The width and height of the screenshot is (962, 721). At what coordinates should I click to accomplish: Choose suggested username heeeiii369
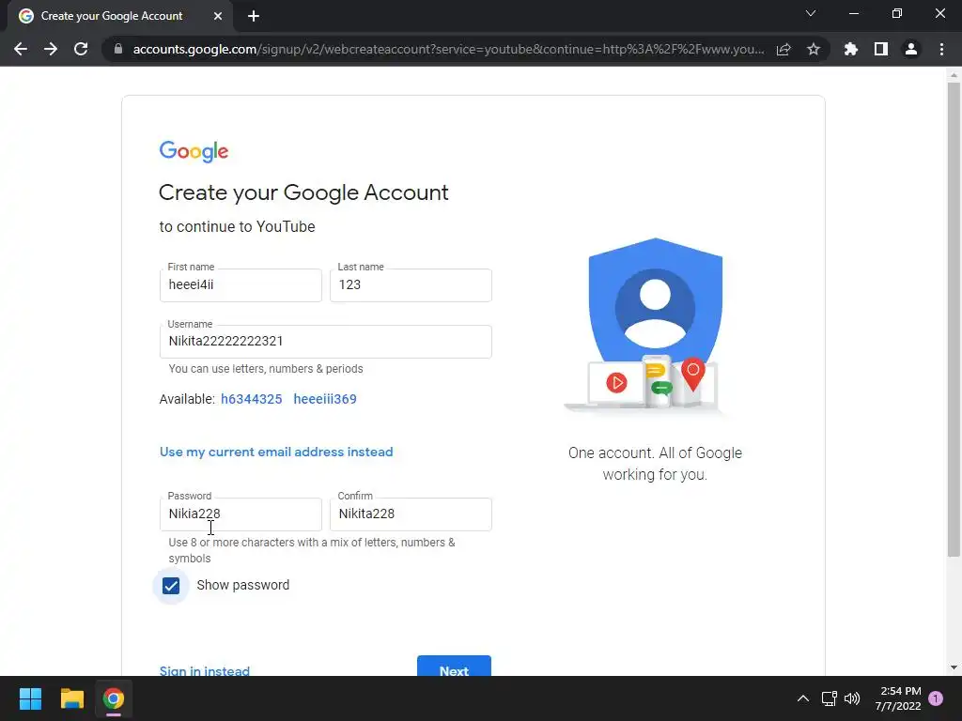(x=325, y=399)
